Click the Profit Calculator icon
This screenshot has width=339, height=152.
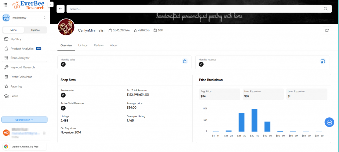tap(7, 77)
